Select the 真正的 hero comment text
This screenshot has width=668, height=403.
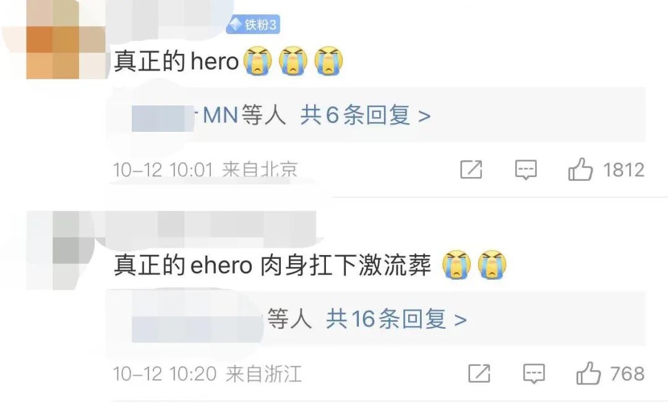pos(176,61)
